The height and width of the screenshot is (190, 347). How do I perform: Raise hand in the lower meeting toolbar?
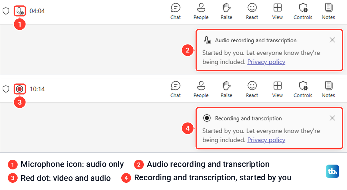[226, 90]
